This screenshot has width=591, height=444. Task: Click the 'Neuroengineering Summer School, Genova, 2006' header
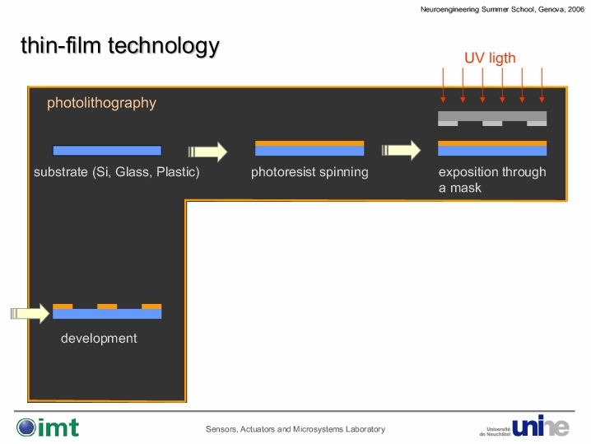click(502, 9)
